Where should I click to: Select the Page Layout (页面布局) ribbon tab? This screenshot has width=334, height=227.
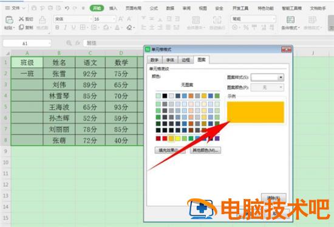pos(134,8)
